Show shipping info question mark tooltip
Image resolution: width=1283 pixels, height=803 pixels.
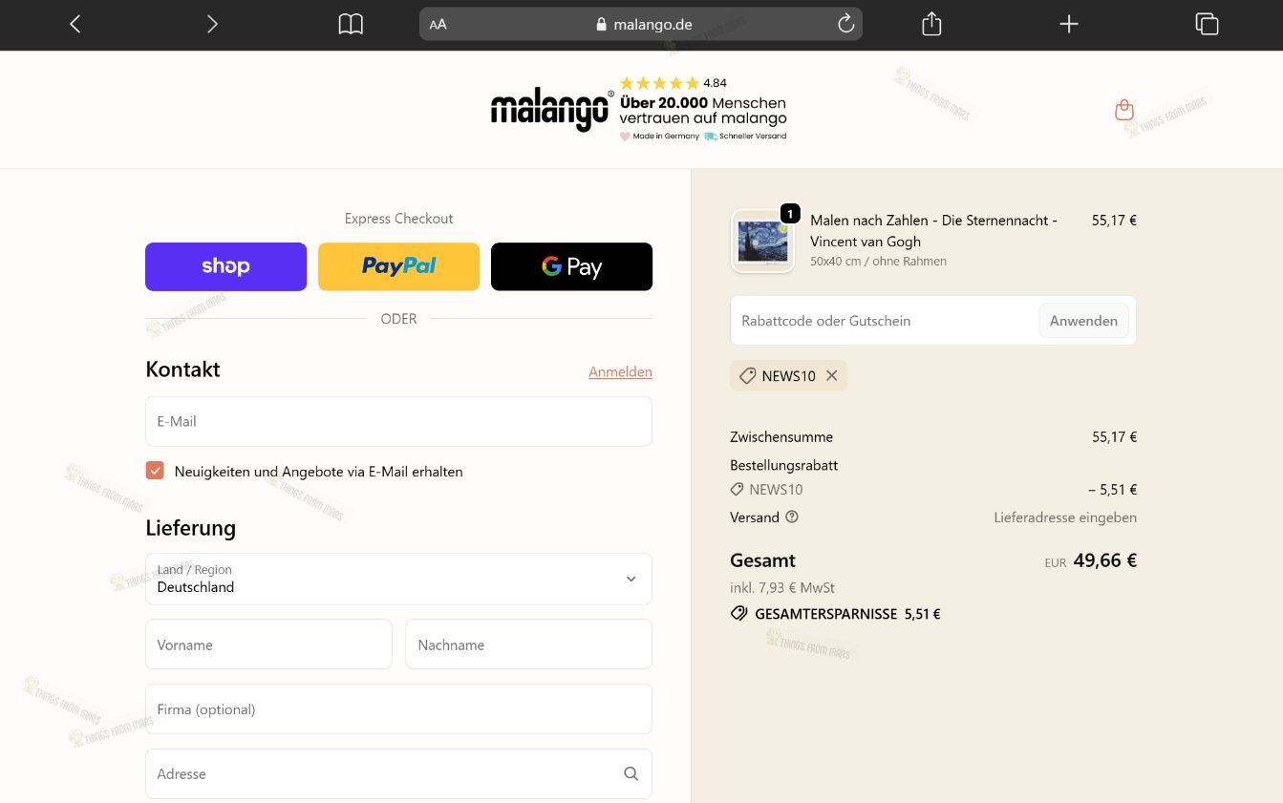click(792, 517)
